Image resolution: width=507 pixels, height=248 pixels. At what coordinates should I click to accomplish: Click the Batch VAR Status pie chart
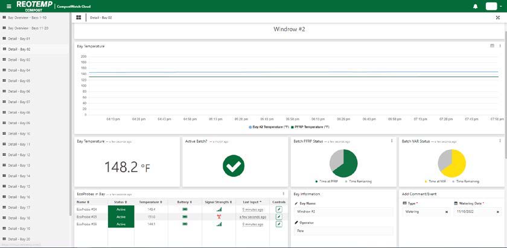click(x=451, y=163)
